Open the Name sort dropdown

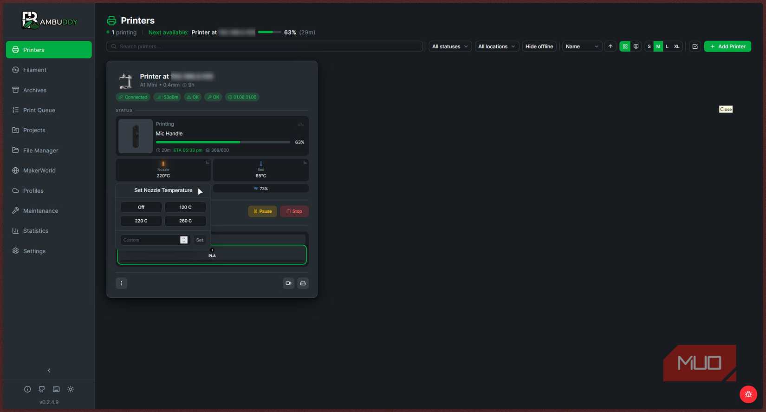pyautogui.click(x=582, y=46)
